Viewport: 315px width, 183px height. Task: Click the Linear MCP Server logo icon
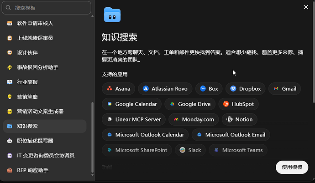110,119
